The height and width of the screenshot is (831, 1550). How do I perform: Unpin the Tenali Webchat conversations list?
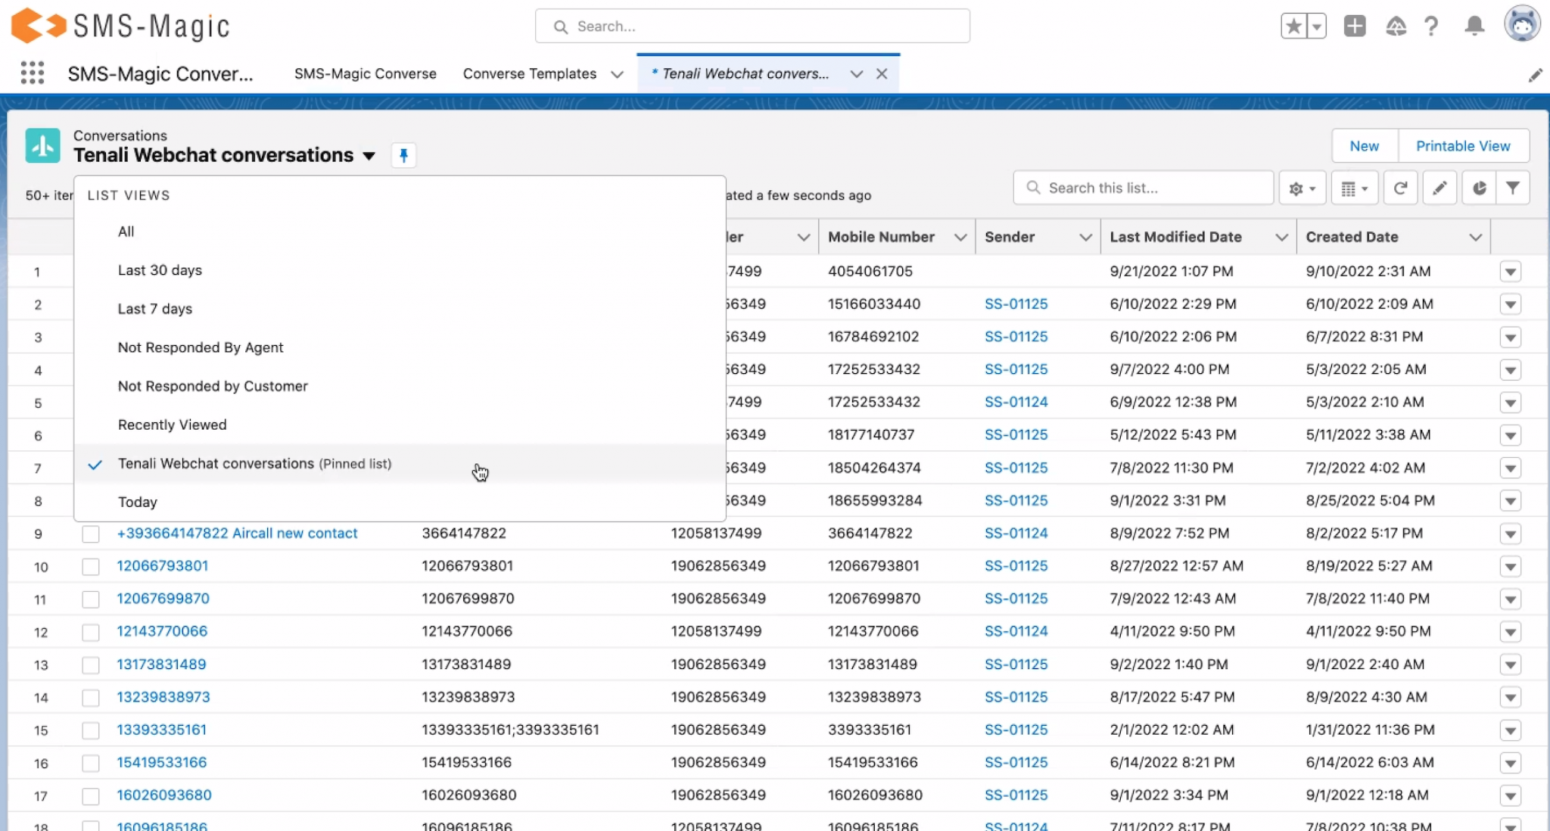(x=403, y=155)
